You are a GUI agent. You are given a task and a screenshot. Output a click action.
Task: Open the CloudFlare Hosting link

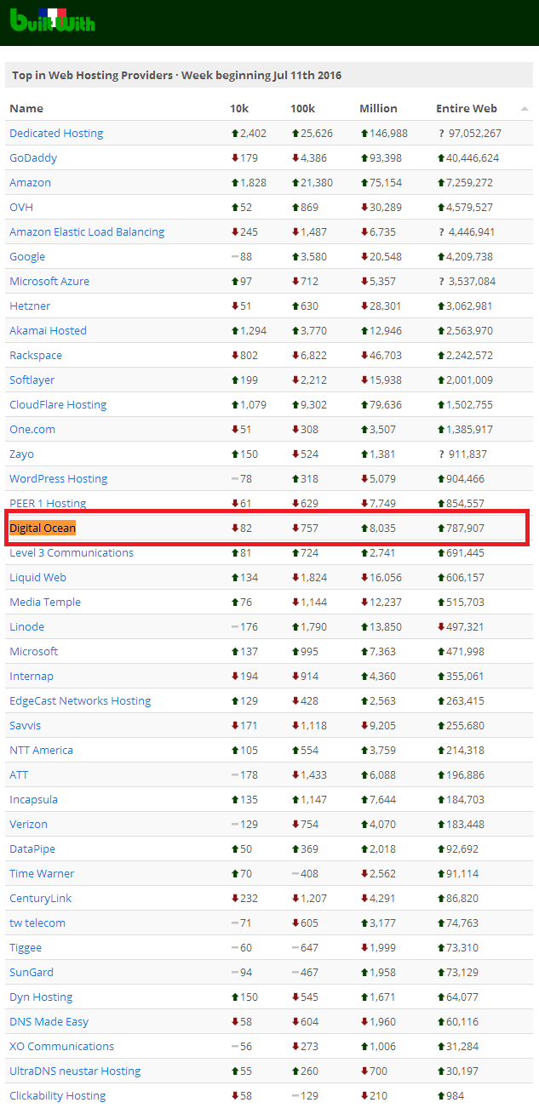click(58, 404)
